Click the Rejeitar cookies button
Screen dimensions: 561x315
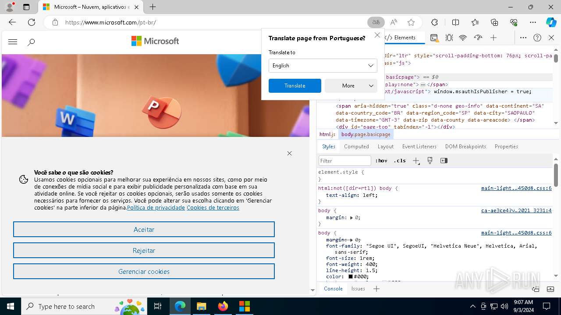[144, 250]
